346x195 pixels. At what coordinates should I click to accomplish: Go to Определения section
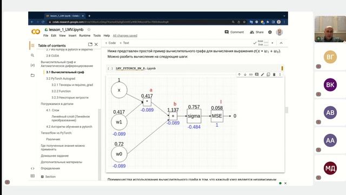(50, 168)
